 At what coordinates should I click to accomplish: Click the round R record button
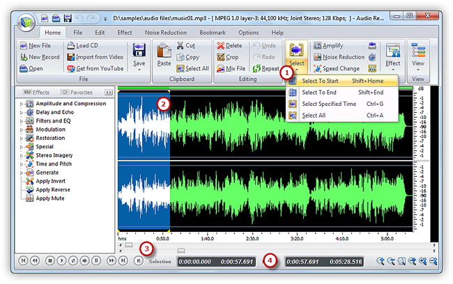pos(139,261)
